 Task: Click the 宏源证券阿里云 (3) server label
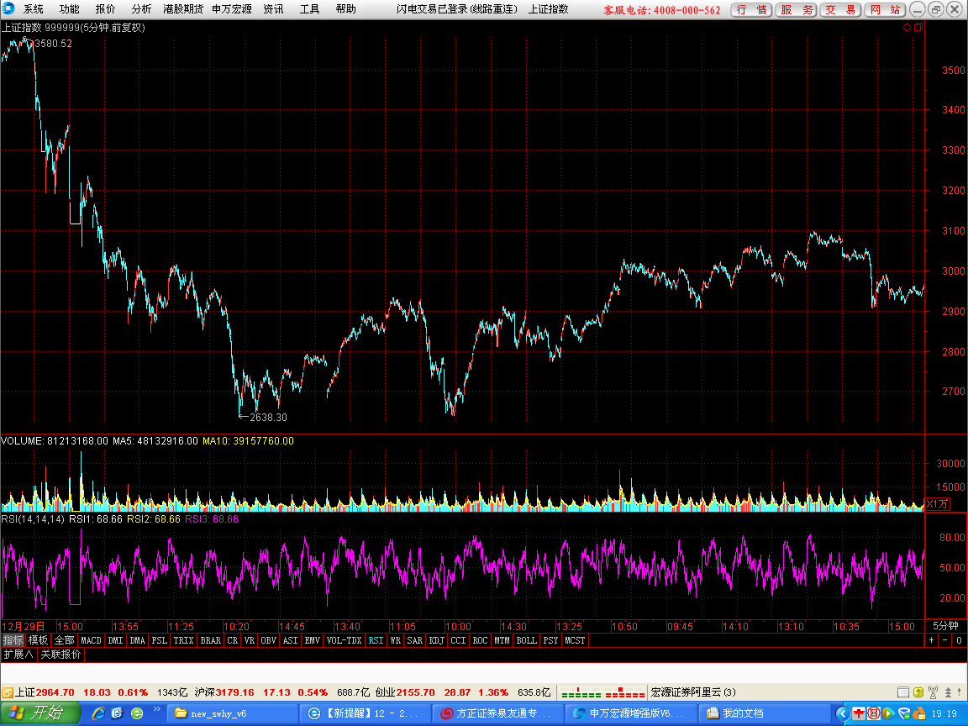tap(693, 692)
